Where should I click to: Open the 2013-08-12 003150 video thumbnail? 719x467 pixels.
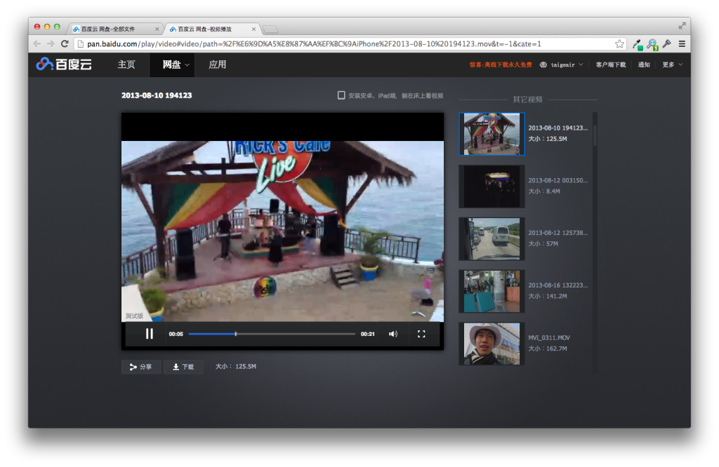(492, 187)
